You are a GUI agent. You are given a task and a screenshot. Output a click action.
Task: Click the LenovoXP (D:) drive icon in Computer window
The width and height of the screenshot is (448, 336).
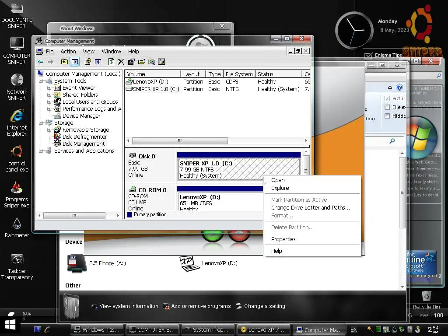click(189, 263)
